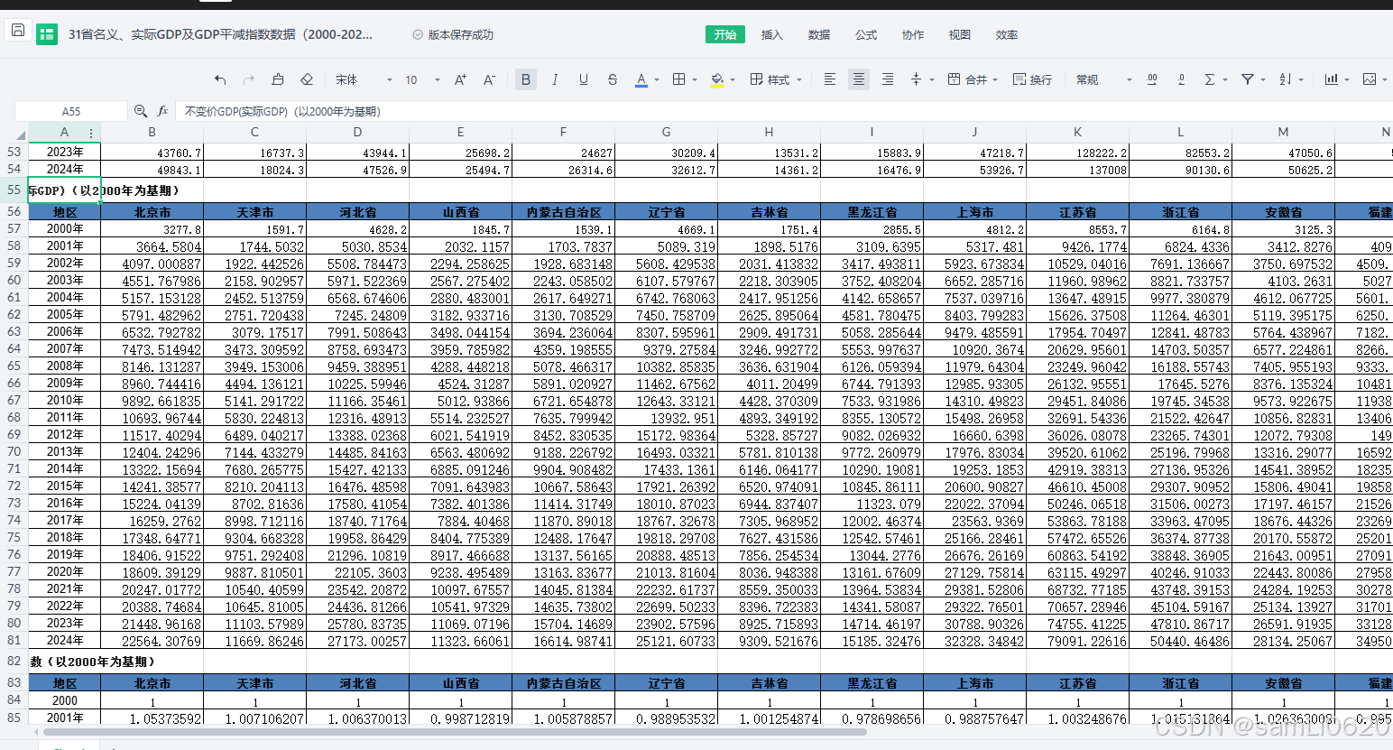
Task: Click the insert image icon
Action: 1370,79
